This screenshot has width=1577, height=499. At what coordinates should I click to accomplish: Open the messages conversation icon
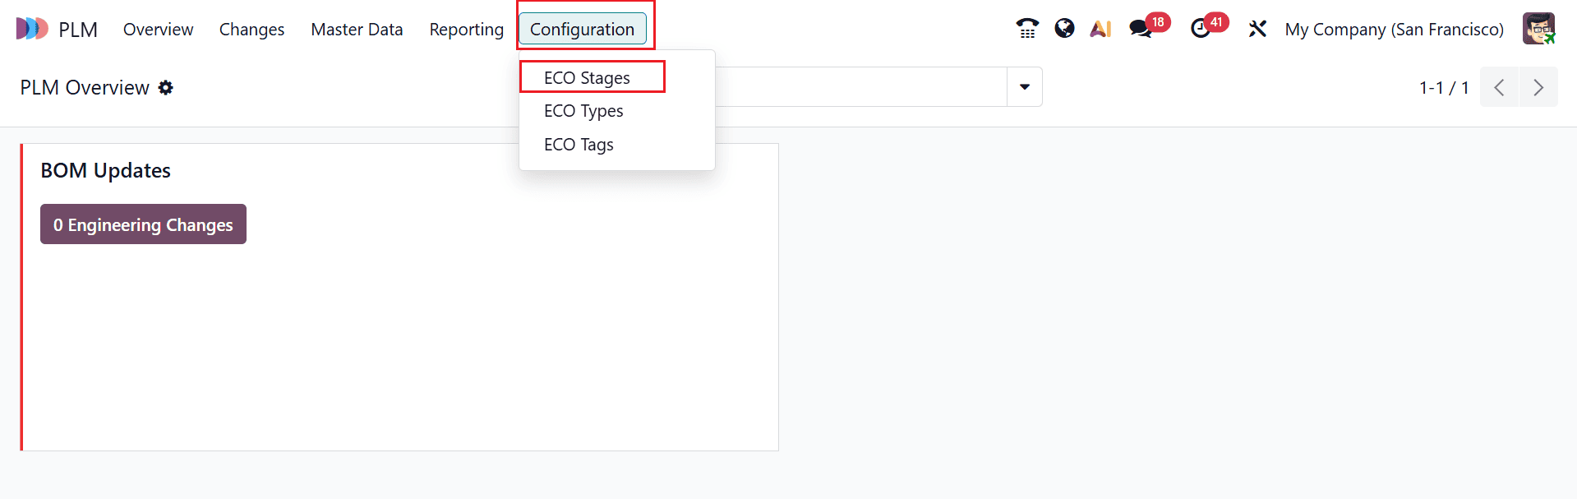coord(1140,28)
